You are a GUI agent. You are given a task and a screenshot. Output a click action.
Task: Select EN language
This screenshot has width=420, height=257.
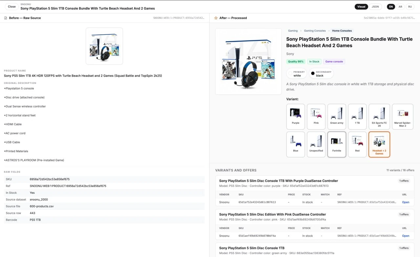[391, 7]
